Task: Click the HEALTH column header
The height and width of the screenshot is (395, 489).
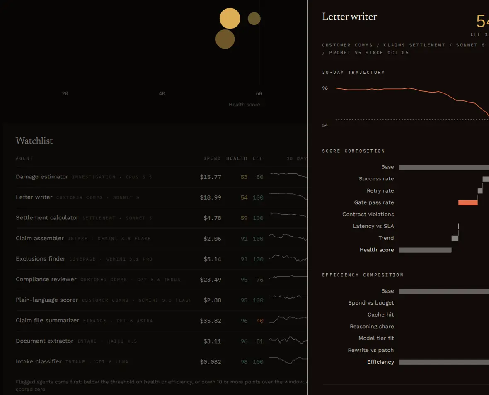Action: tap(237, 158)
